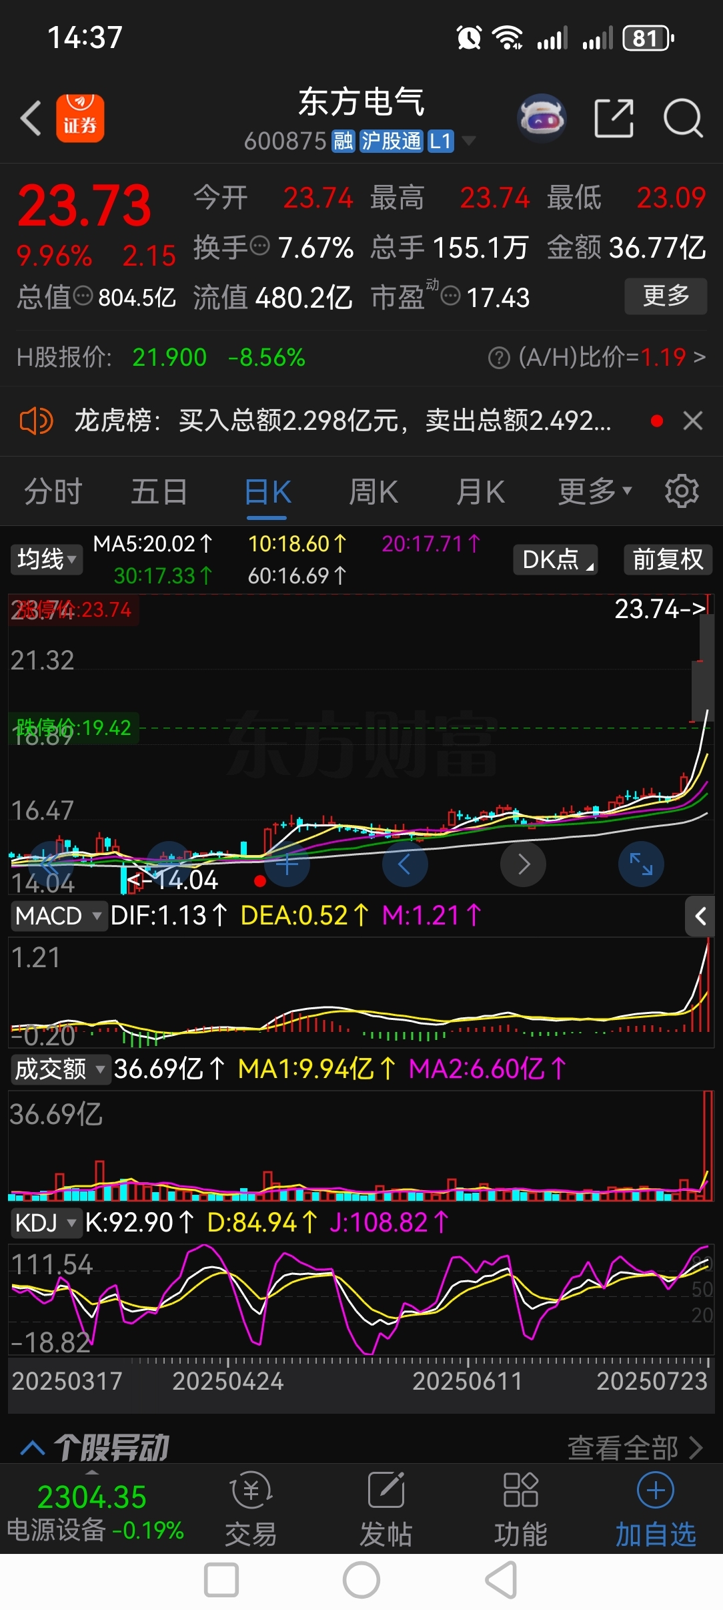
Task: Open 前复权 adjustment selector
Action: pos(668,559)
